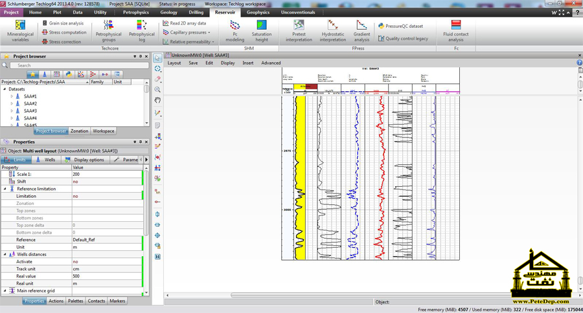
Task: Expand the SAA#2 dataset
Action: point(12,103)
